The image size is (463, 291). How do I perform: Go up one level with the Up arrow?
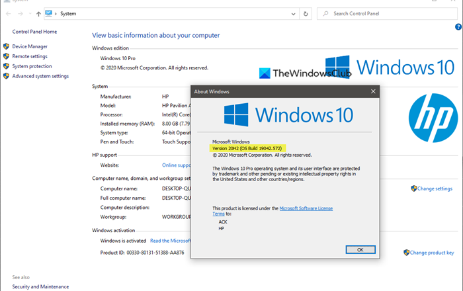point(38,14)
